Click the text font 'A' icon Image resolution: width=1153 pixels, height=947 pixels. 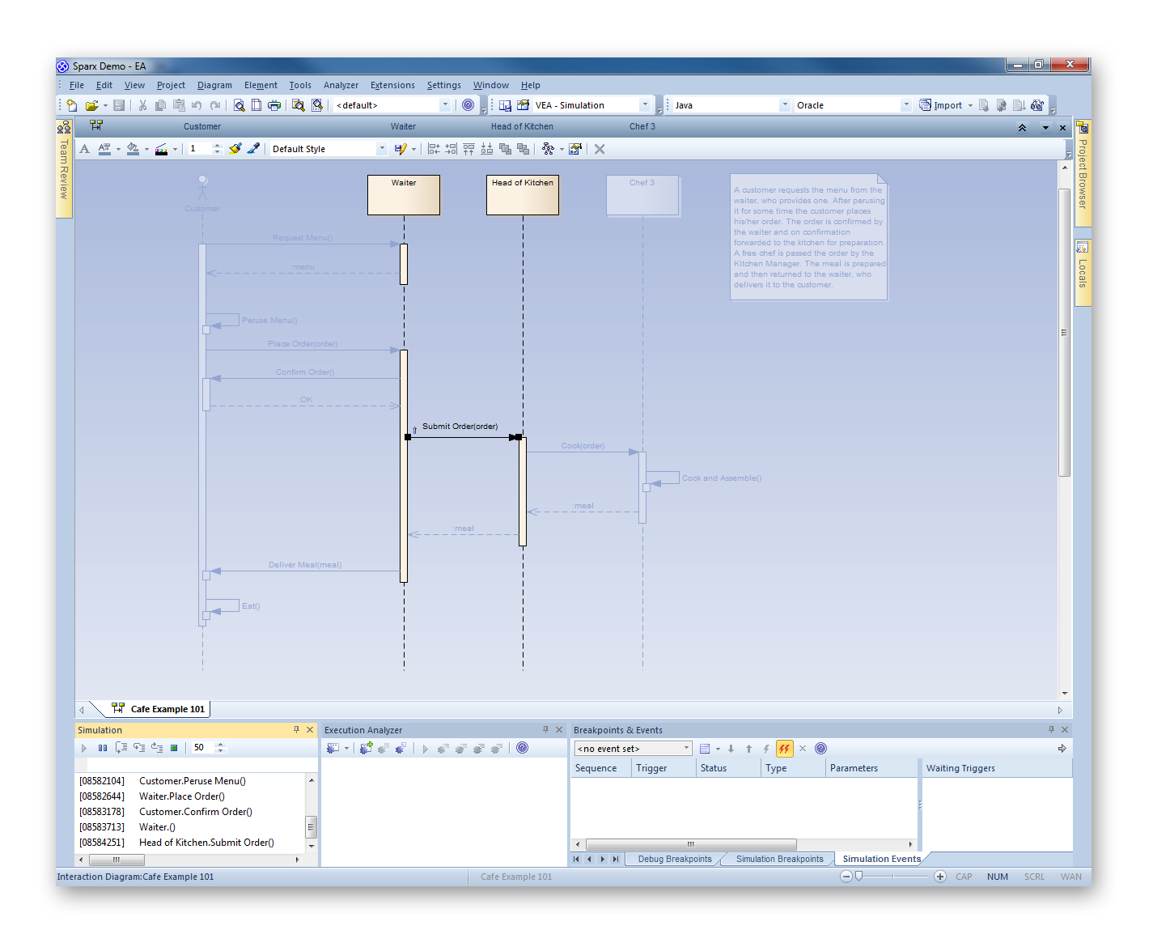[x=84, y=149]
